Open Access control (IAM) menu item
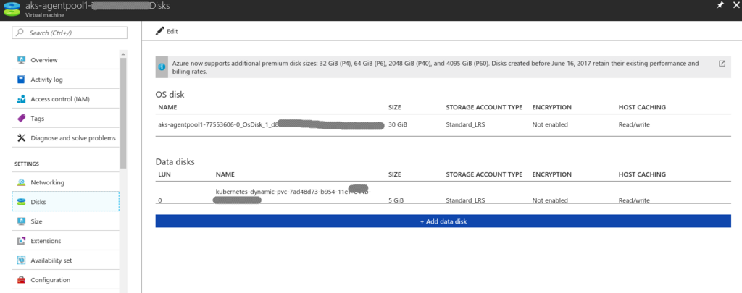Viewport: 742px width, 293px height. click(x=65, y=99)
